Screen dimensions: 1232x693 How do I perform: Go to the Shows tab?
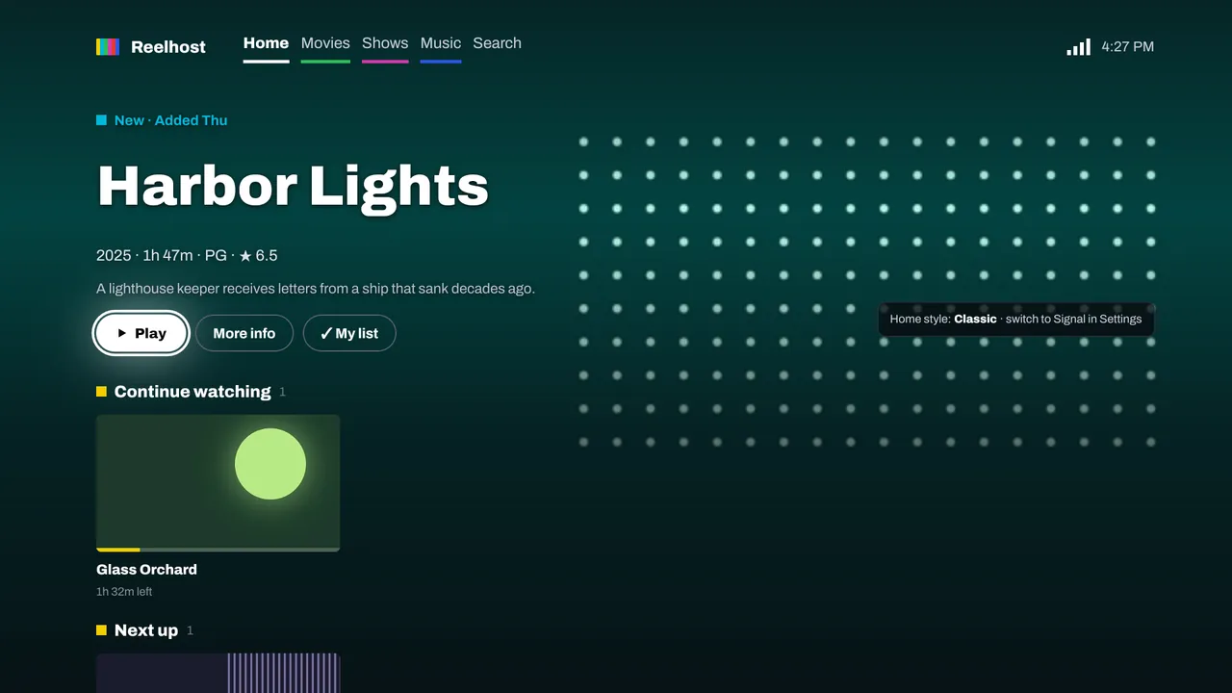coord(385,44)
